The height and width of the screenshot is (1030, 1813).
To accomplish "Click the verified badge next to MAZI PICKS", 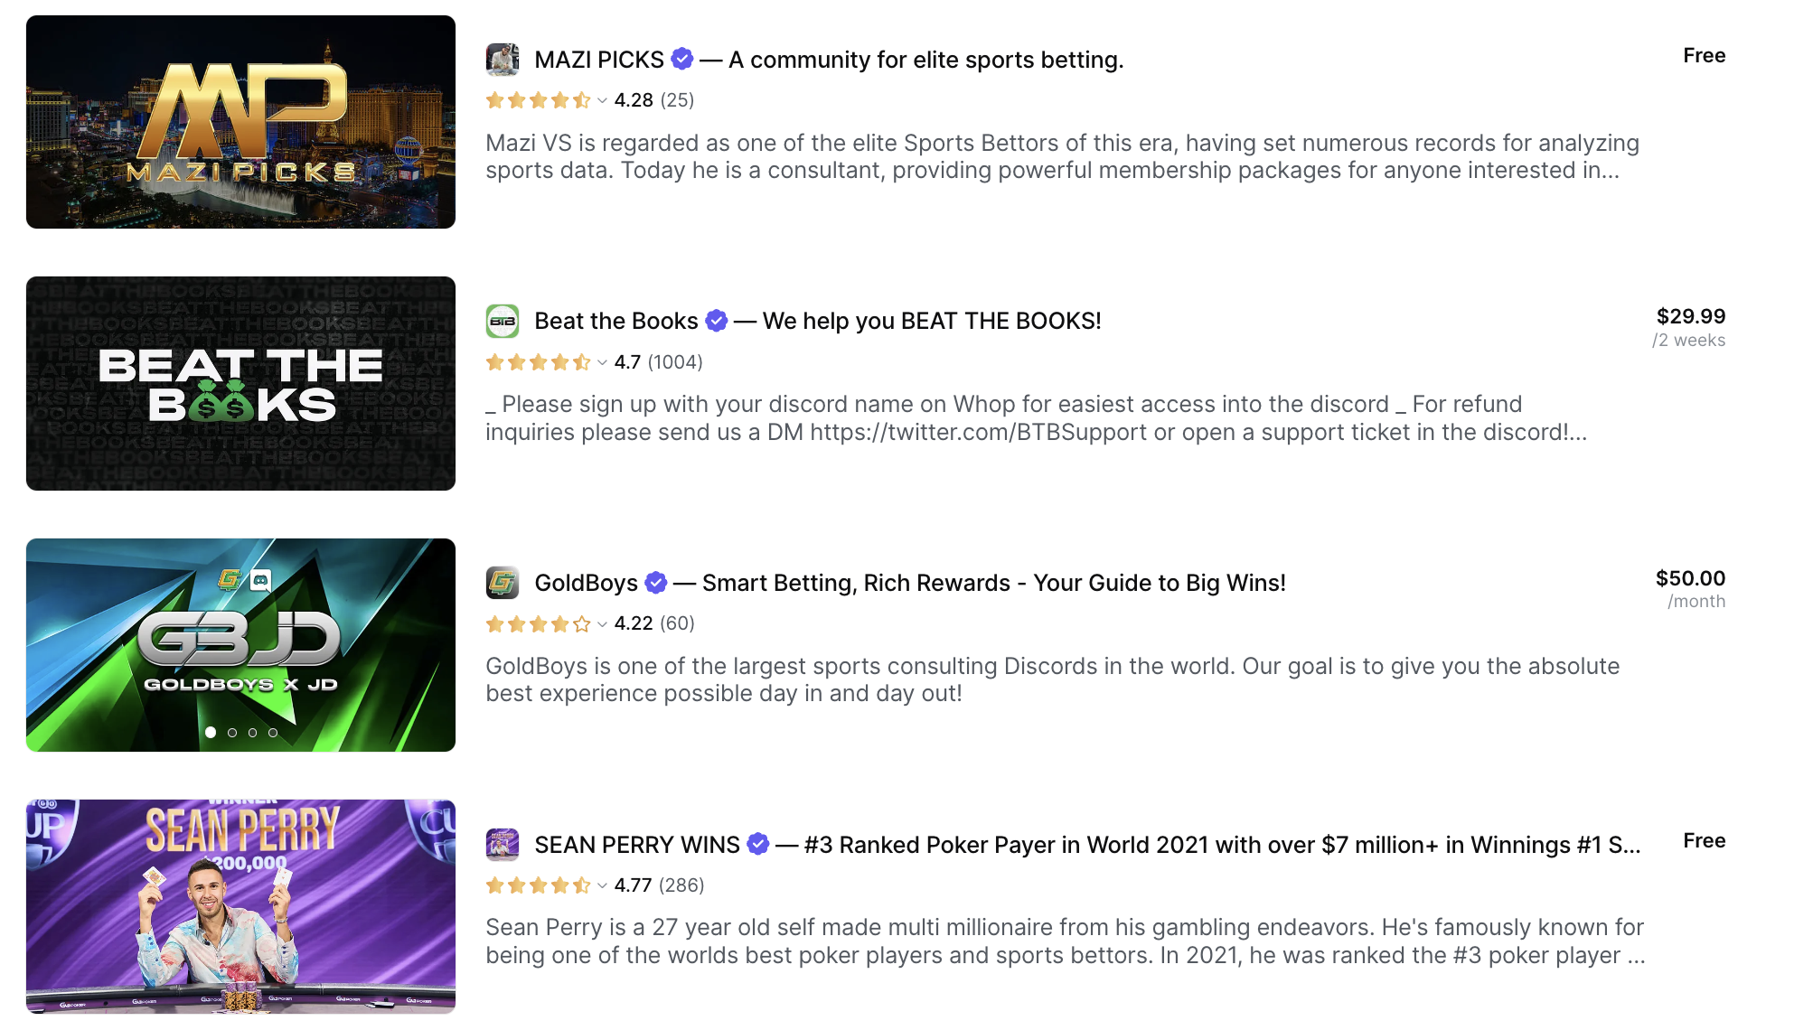I will tap(682, 60).
